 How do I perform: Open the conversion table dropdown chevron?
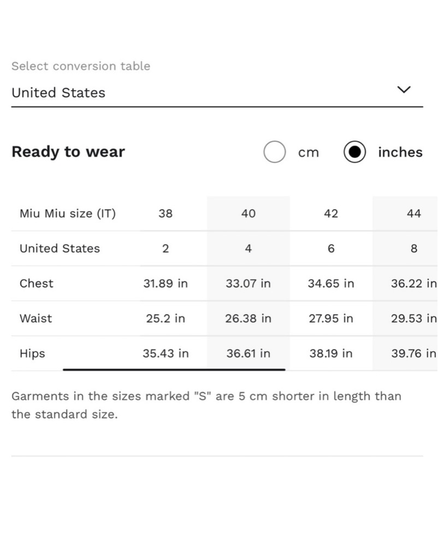pos(404,90)
